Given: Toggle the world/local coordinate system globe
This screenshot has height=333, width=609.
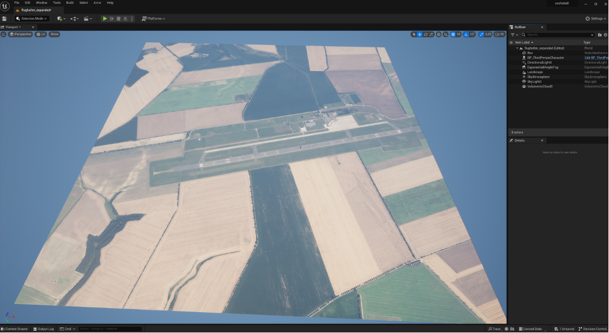Looking at the screenshot, I should [x=439, y=34].
